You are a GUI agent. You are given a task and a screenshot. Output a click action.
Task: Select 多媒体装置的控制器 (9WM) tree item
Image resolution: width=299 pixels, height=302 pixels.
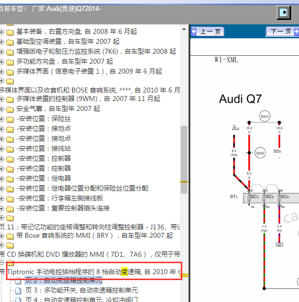point(88,99)
